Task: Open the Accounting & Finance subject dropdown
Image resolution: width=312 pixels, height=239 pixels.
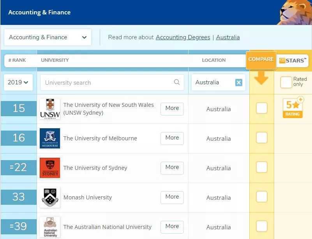Action: coord(48,37)
